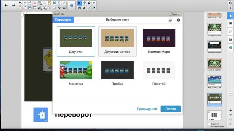Click the sidebar bottom add page icon
Screen dimensions: 234x131
tap(231, 119)
